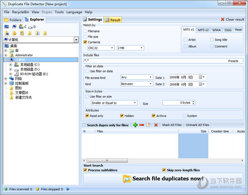Image resolution: width=248 pixels, height=195 pixels.
Task: Switch to the MP3 v2 tab
Action: click(x=203, y=30)
